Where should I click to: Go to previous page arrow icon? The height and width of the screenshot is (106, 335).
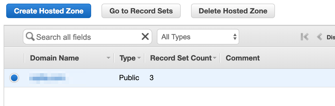[319, 37]
